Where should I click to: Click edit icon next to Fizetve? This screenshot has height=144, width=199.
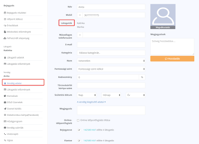(79, 141)
